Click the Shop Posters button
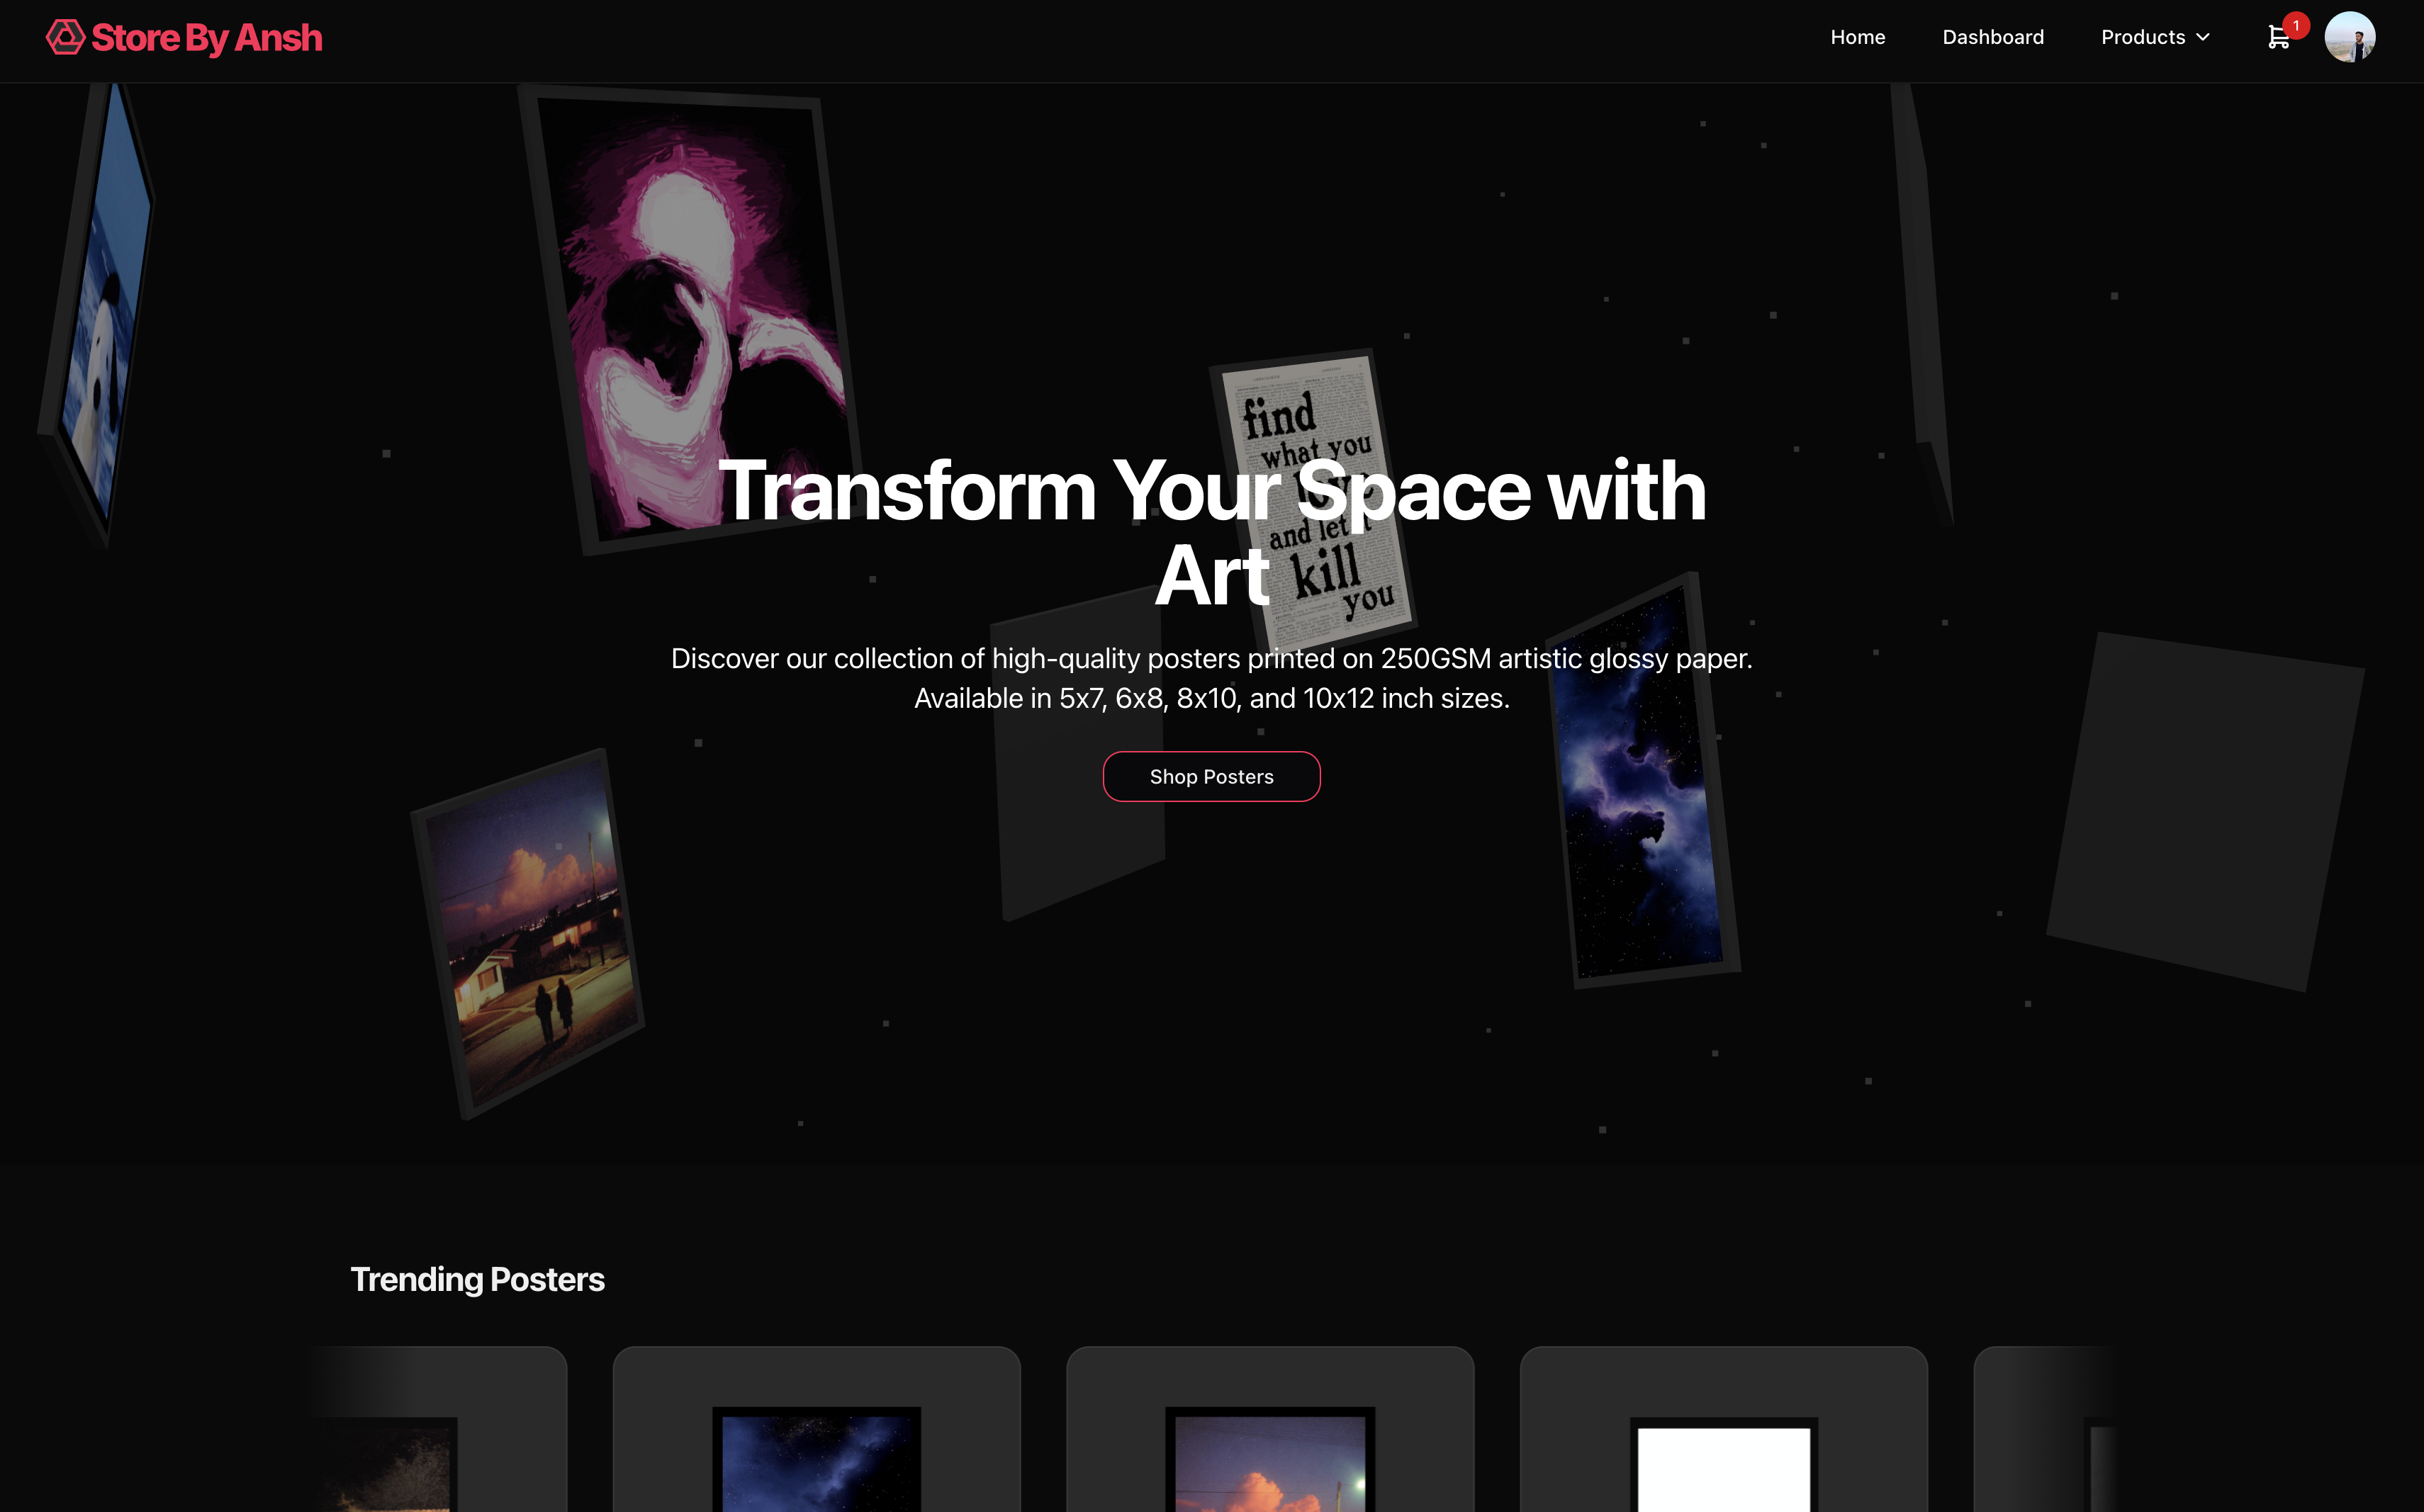The width and height of the screenshot is (2424, 1512). click(x=1211, y=776)
